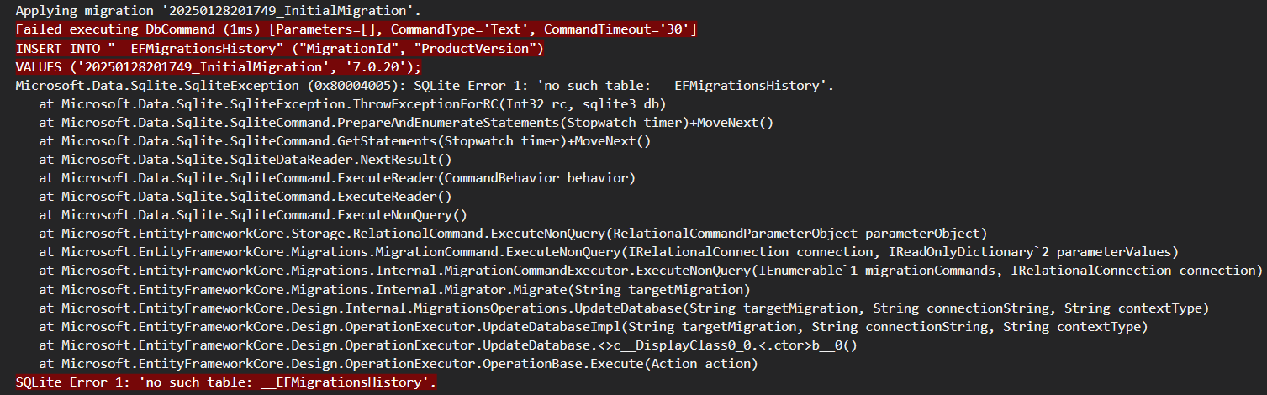The width and height of the screenshot is (1267, 395).
Task: Click the SqliteCommand.GetStatements stack frame
Action: 345,141
